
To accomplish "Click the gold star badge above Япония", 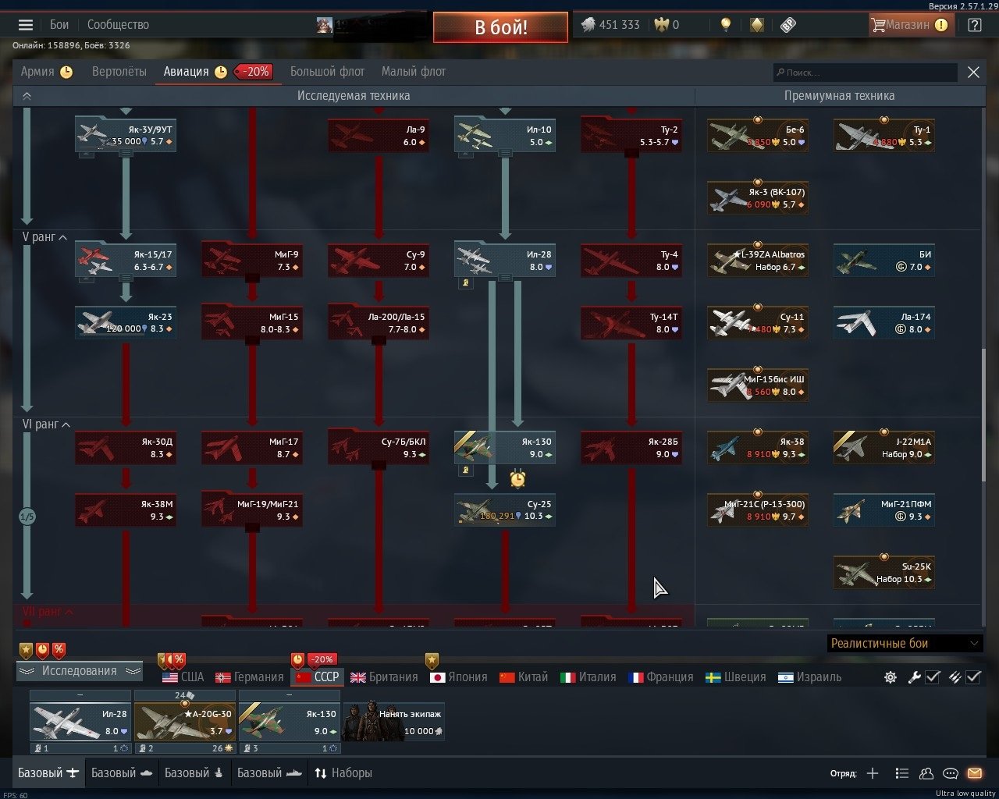I will point(432,661).
